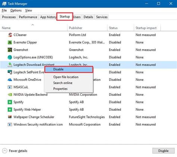177x157 pixels.
Task: Click the Spotify icon
Action: [x=10, y=102]
